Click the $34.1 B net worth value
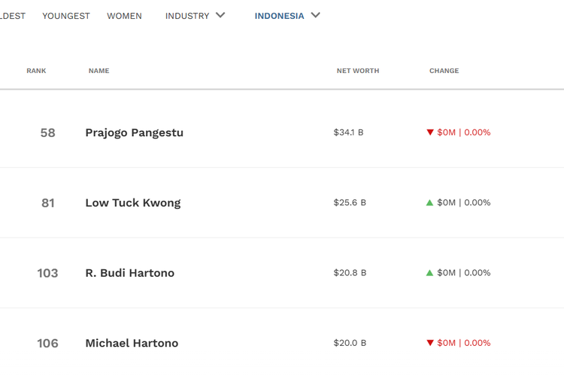 [x=349, y=132]
